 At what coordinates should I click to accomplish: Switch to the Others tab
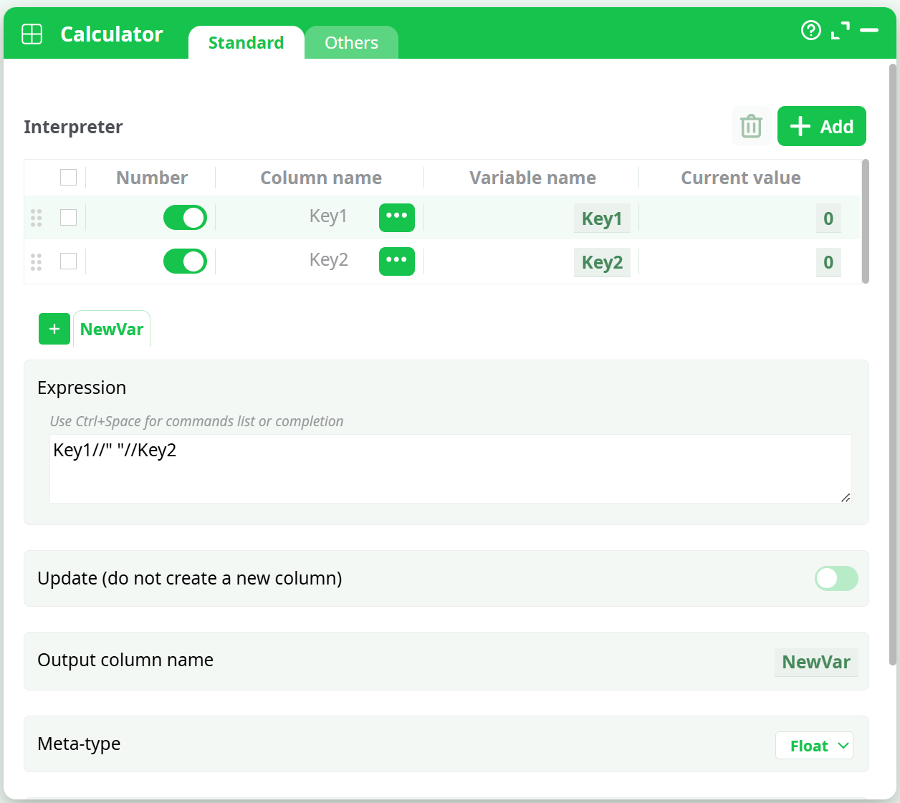[351, 43]
